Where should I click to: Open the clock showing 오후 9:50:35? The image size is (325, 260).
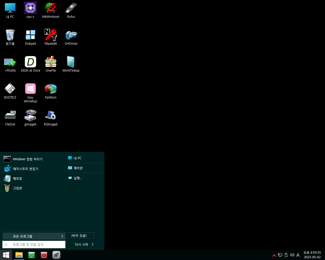pyautogui.click(x=312, y=255)
